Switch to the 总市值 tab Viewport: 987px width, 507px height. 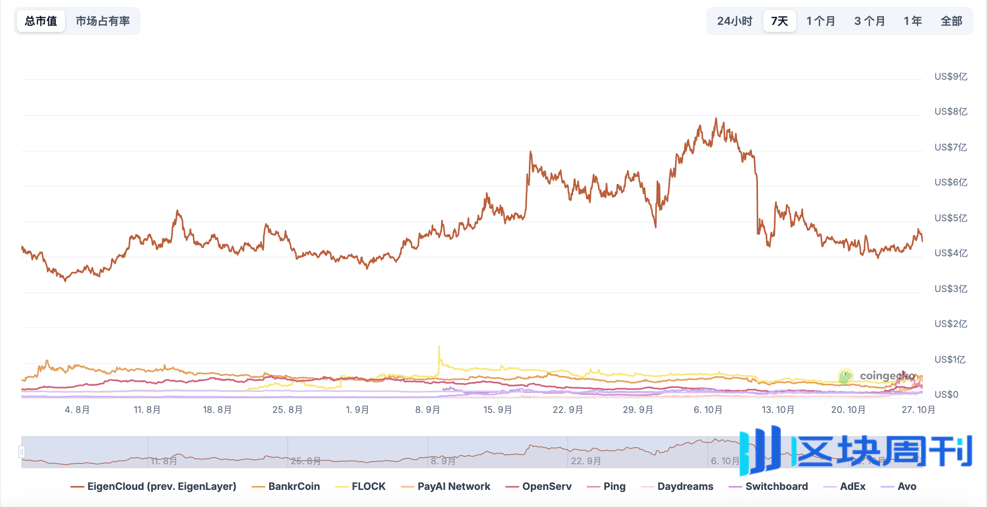tap(41, 21)
